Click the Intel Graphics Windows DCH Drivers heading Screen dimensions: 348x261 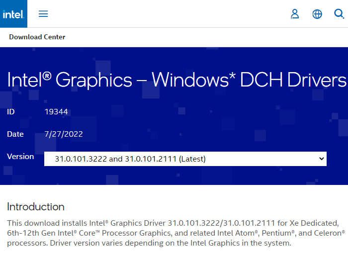pos(176,80)
